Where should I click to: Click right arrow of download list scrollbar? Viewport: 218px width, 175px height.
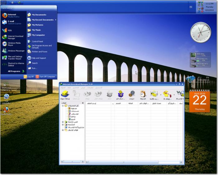point(181,162)
